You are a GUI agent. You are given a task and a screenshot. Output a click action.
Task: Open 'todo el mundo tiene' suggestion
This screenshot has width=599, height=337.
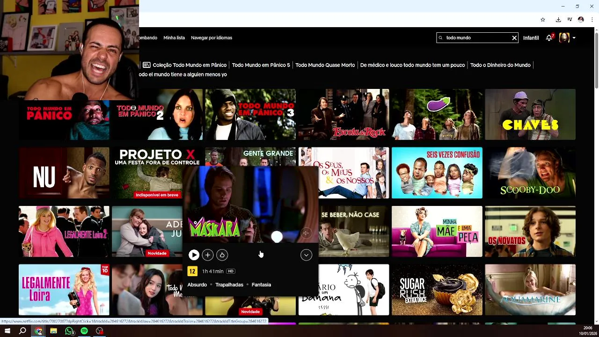coord(183,74)
